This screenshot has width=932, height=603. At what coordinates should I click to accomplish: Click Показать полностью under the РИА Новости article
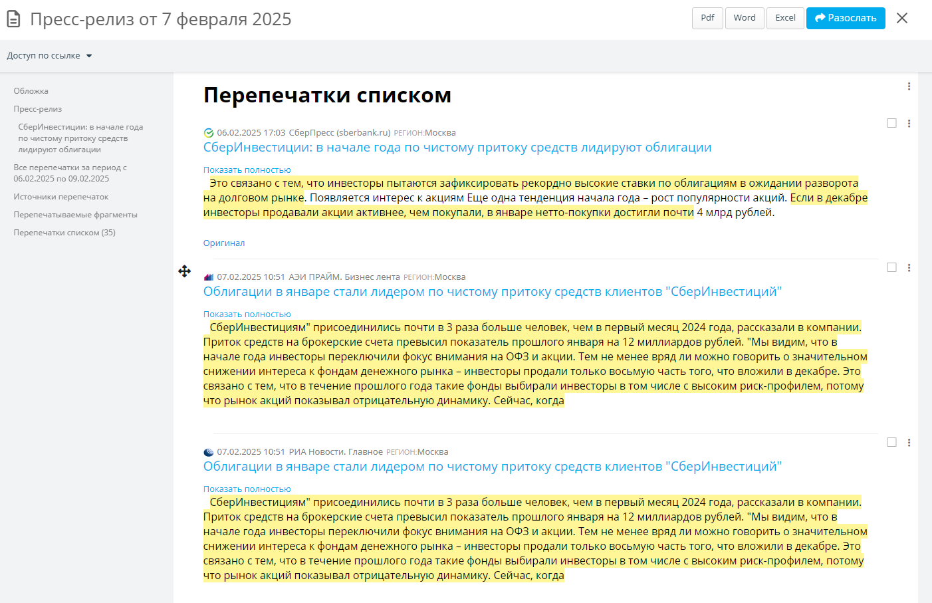(x=247, y=489)
